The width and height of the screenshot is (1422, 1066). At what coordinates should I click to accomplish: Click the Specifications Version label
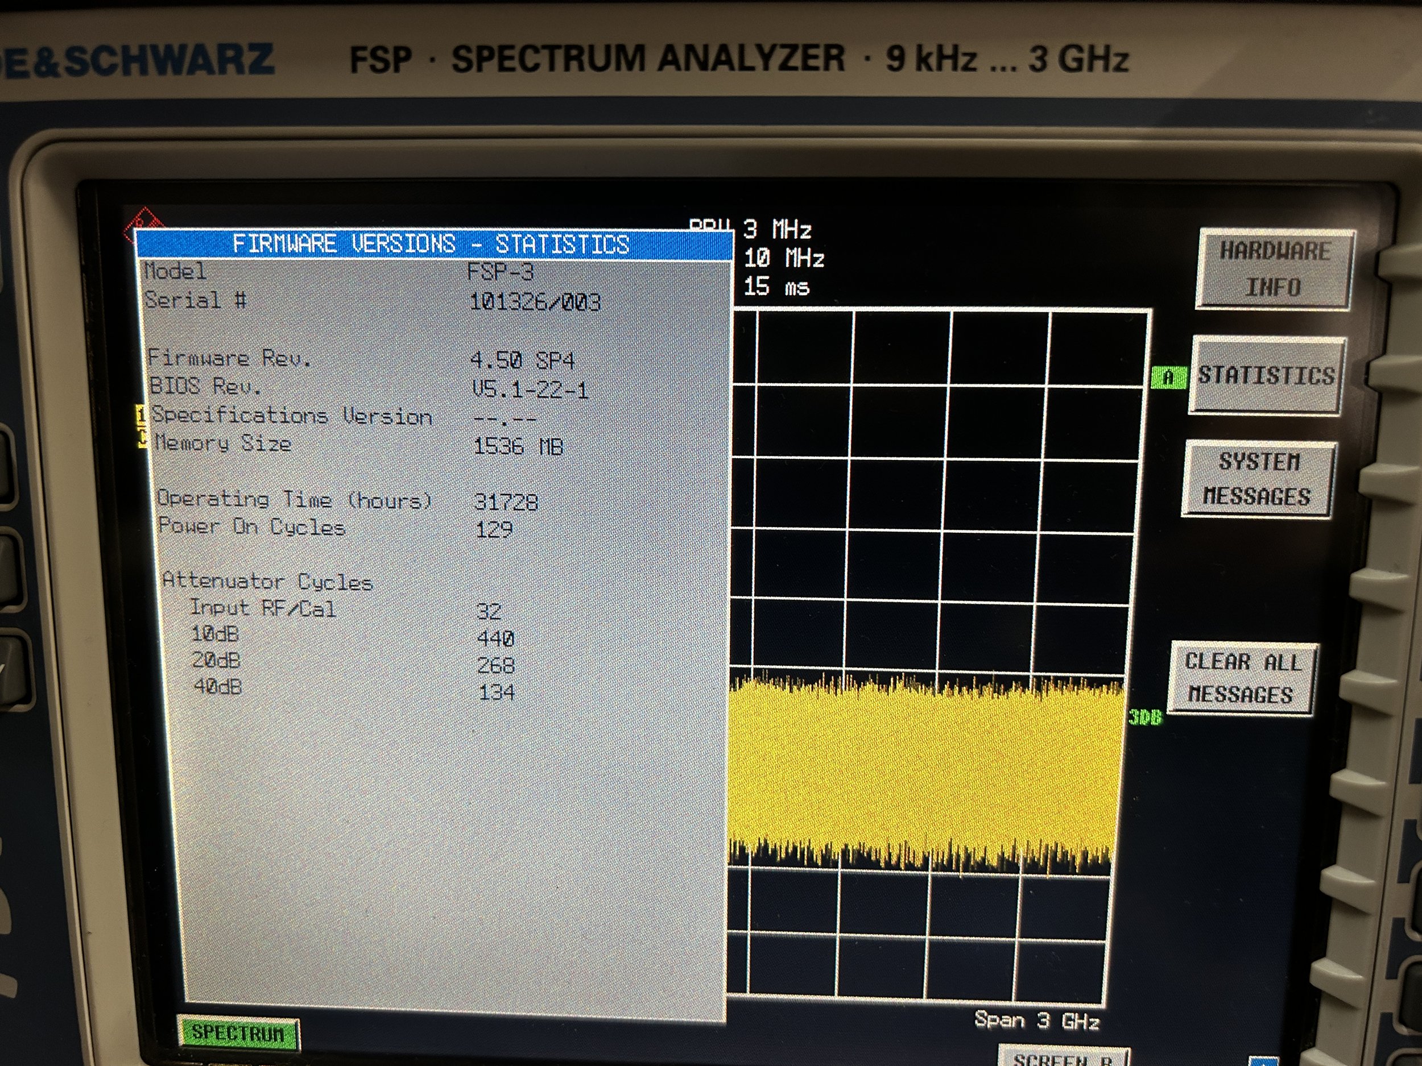tap(292, 416)
